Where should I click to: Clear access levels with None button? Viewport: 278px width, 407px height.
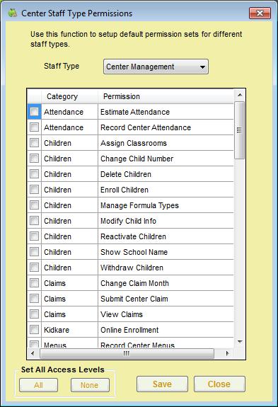click(x=90, y=385)
